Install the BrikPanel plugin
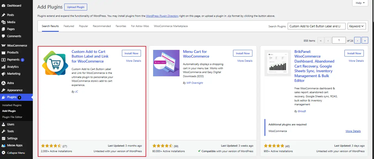 pyautogui.click(x=354, y=53)
